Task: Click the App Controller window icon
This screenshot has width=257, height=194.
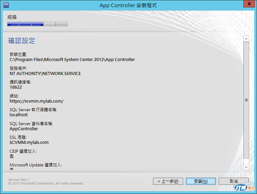Action: tap(6, 5)
